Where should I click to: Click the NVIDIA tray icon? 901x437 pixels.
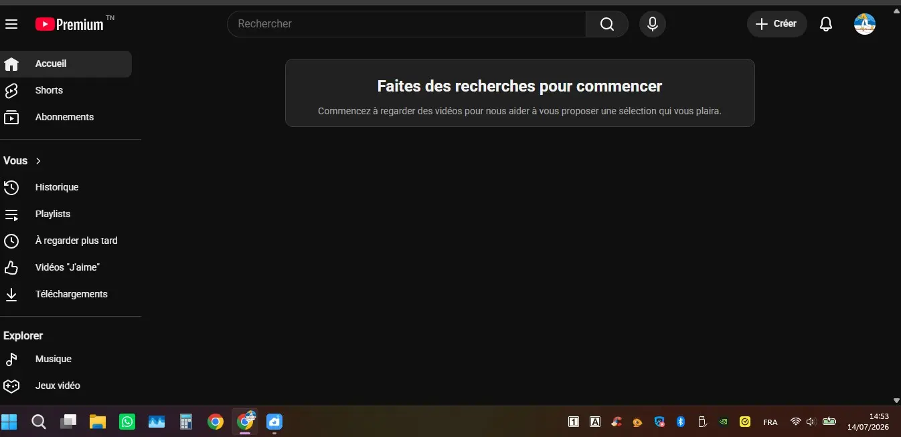[x=723, y=422]
